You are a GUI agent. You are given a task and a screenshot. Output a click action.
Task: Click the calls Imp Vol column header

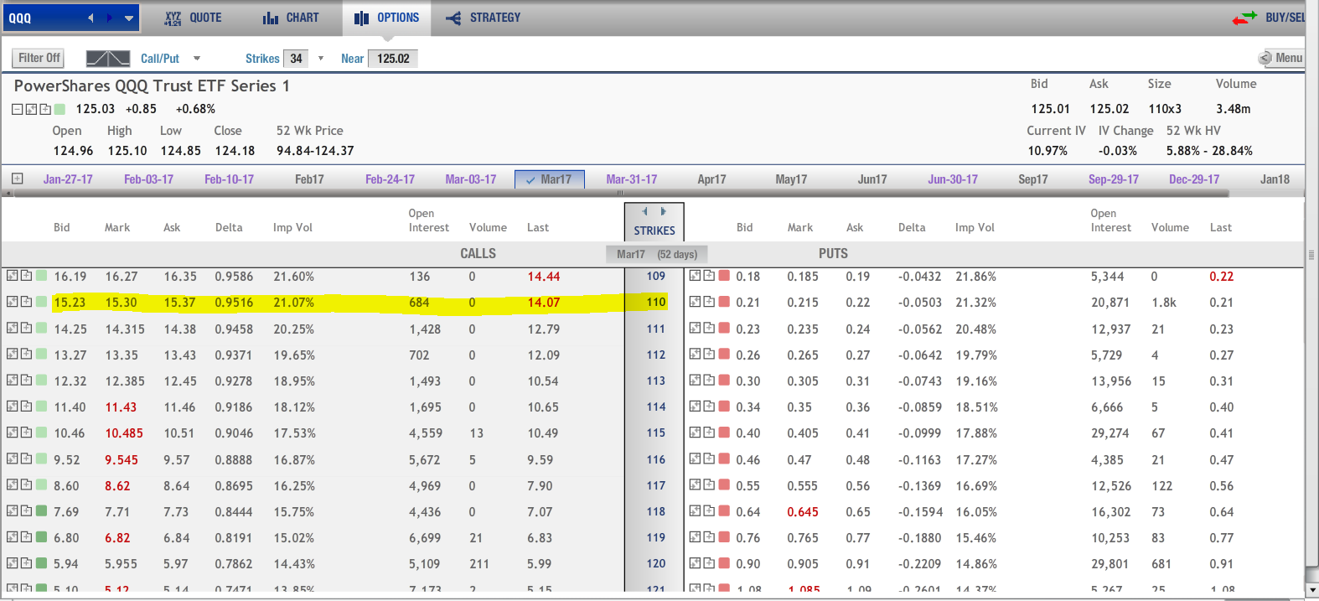coord(292,227)
